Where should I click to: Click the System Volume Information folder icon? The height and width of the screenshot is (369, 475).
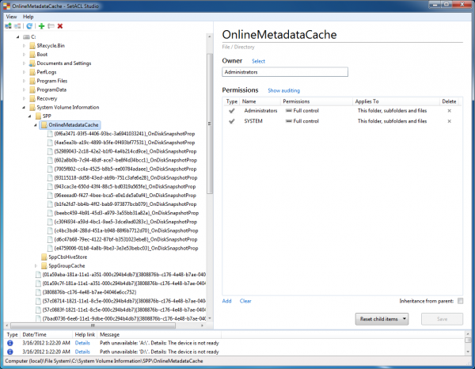(x=32, y=107)
